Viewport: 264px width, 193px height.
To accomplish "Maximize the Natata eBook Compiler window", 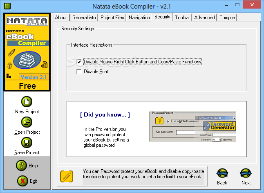I will point(237,5).
